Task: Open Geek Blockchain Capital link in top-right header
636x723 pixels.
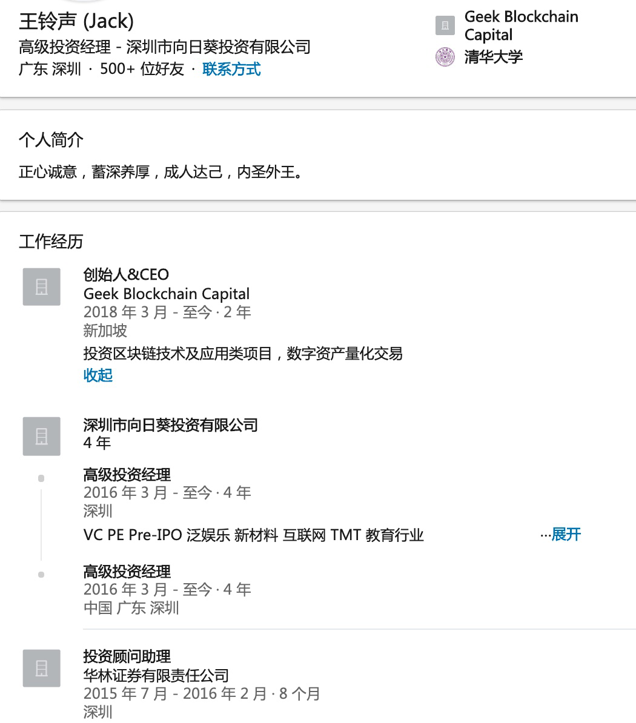Action: pyautogui.click(x=521, y=25)
